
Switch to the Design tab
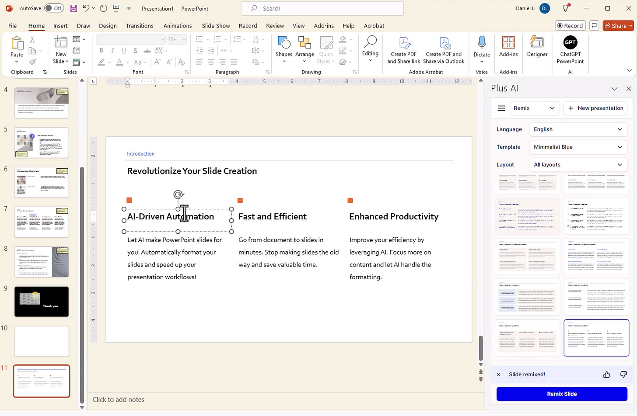click(108, 26)
